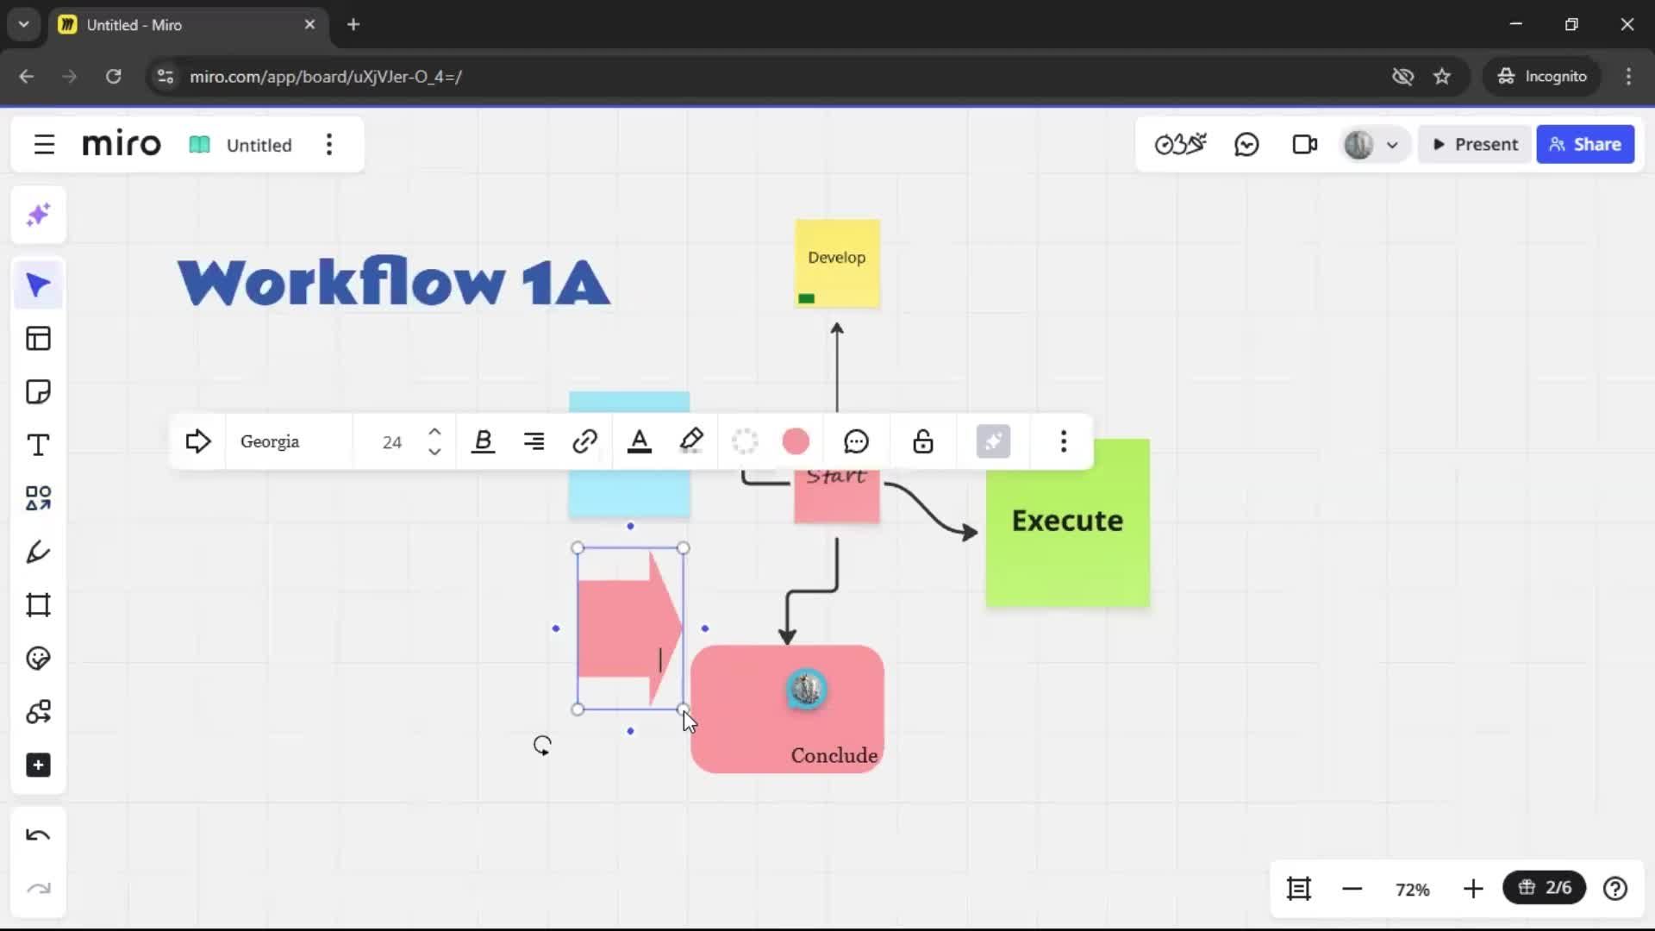Viewport: 1655px width, 931px height.
Task: Toggle bold text formatting
Action: click(x=483, y=441)
